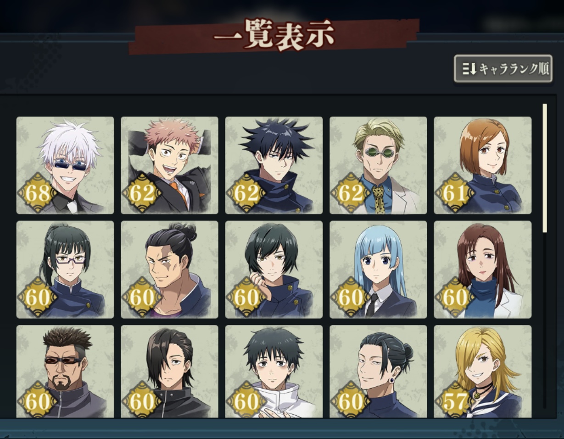
Task: Choose the blond man with round green glasses
Action: [378, 165]
